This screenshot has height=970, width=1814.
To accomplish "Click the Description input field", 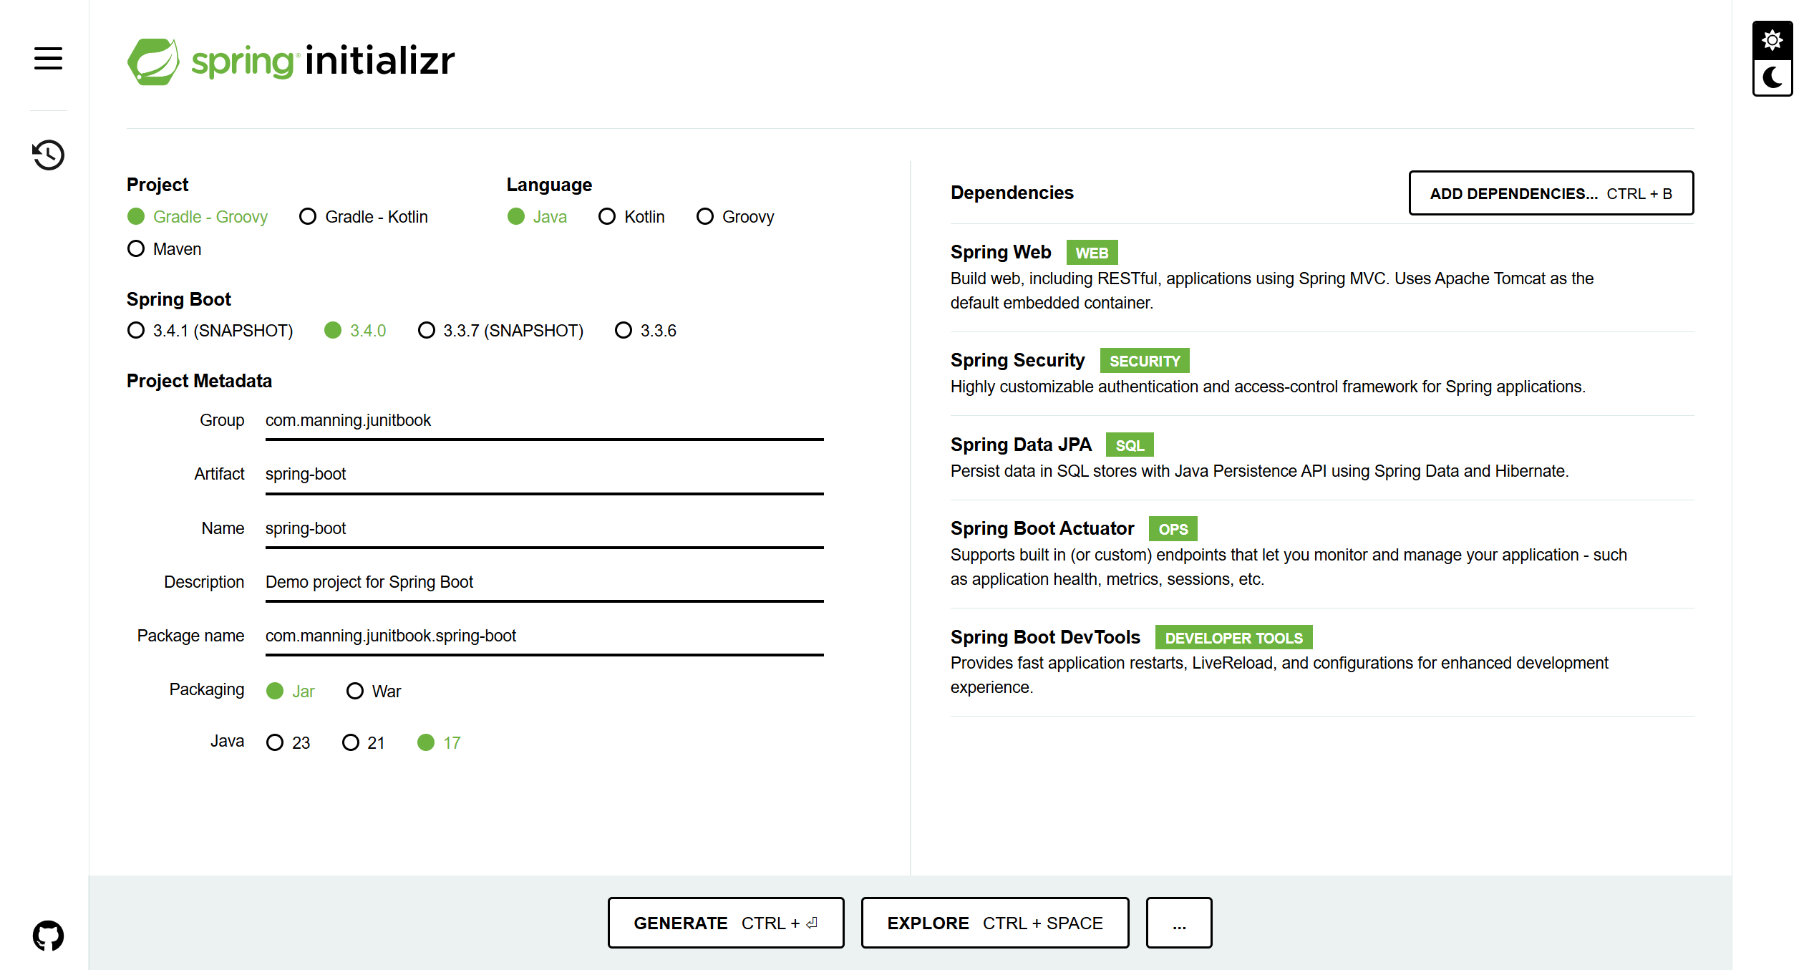I will (544, 583).
